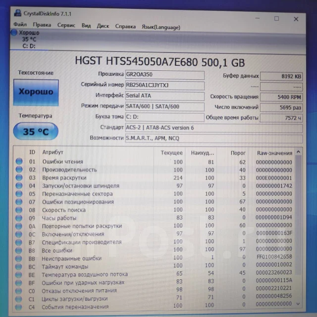This screenshot has width=317, height=317.
Task: Close the CrystalDiskInfo window
Action: click(x=296, y=19)
